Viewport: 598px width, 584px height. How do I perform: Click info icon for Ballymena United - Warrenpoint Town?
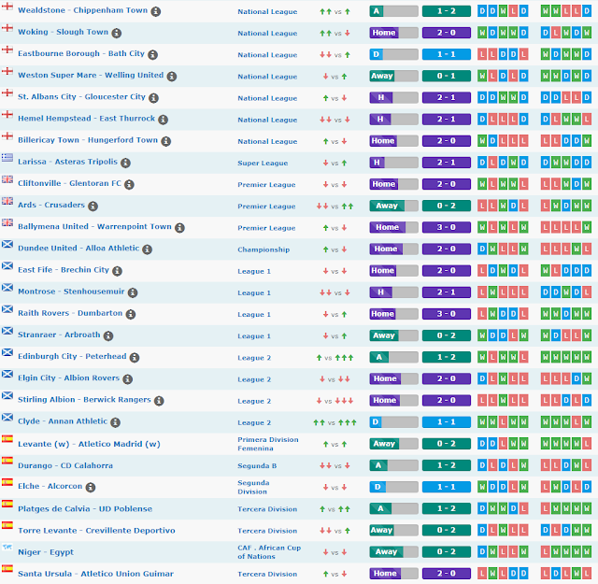point(179,228)
